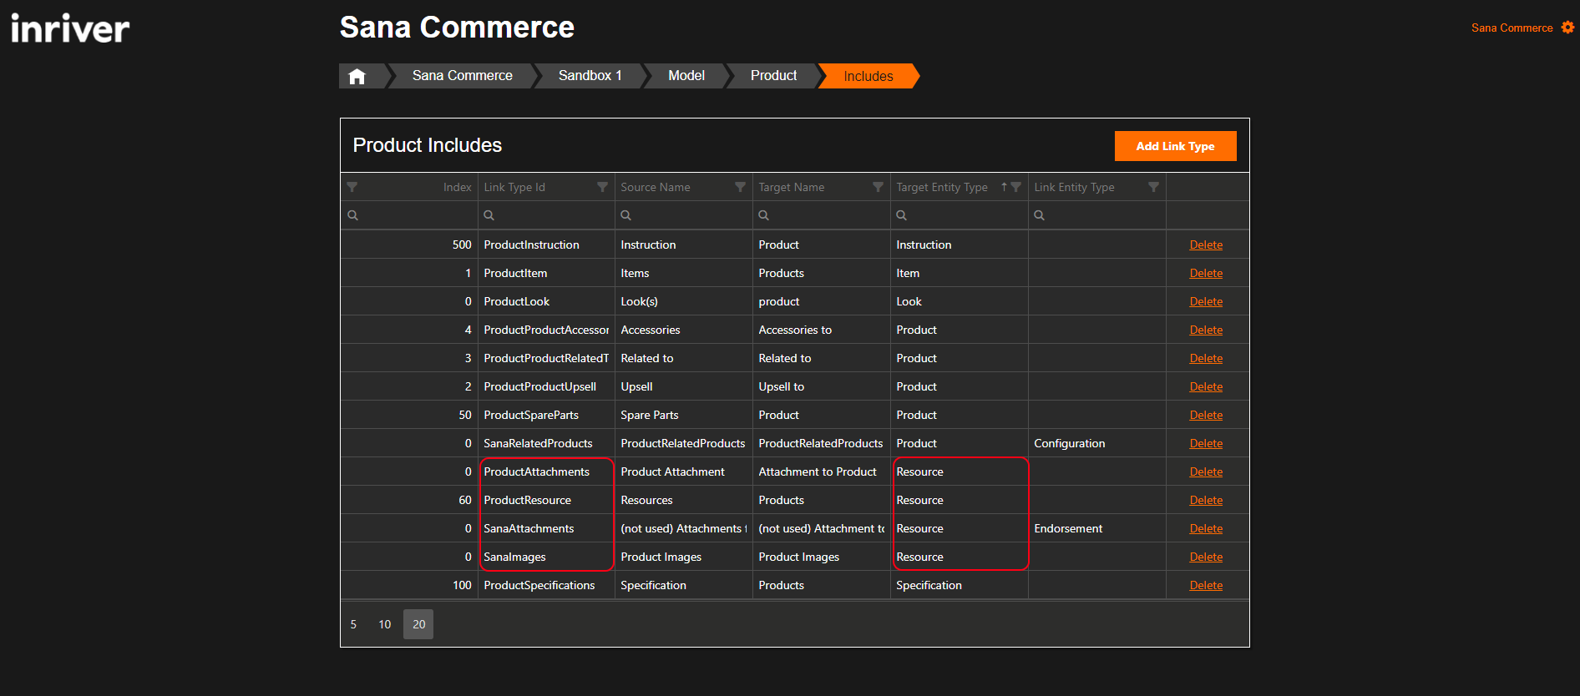Open the home icon breadcrumb
1580x696 pixels.
click(x=357, y=76)
